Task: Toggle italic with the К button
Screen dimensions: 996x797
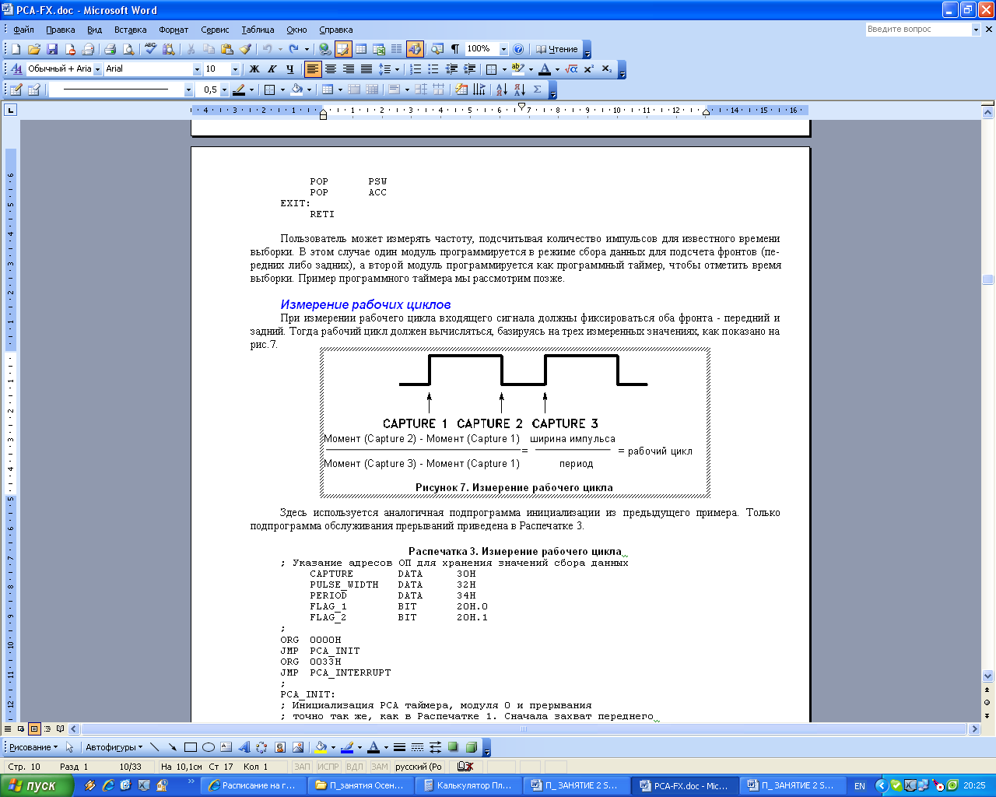Action: (272, 69)
